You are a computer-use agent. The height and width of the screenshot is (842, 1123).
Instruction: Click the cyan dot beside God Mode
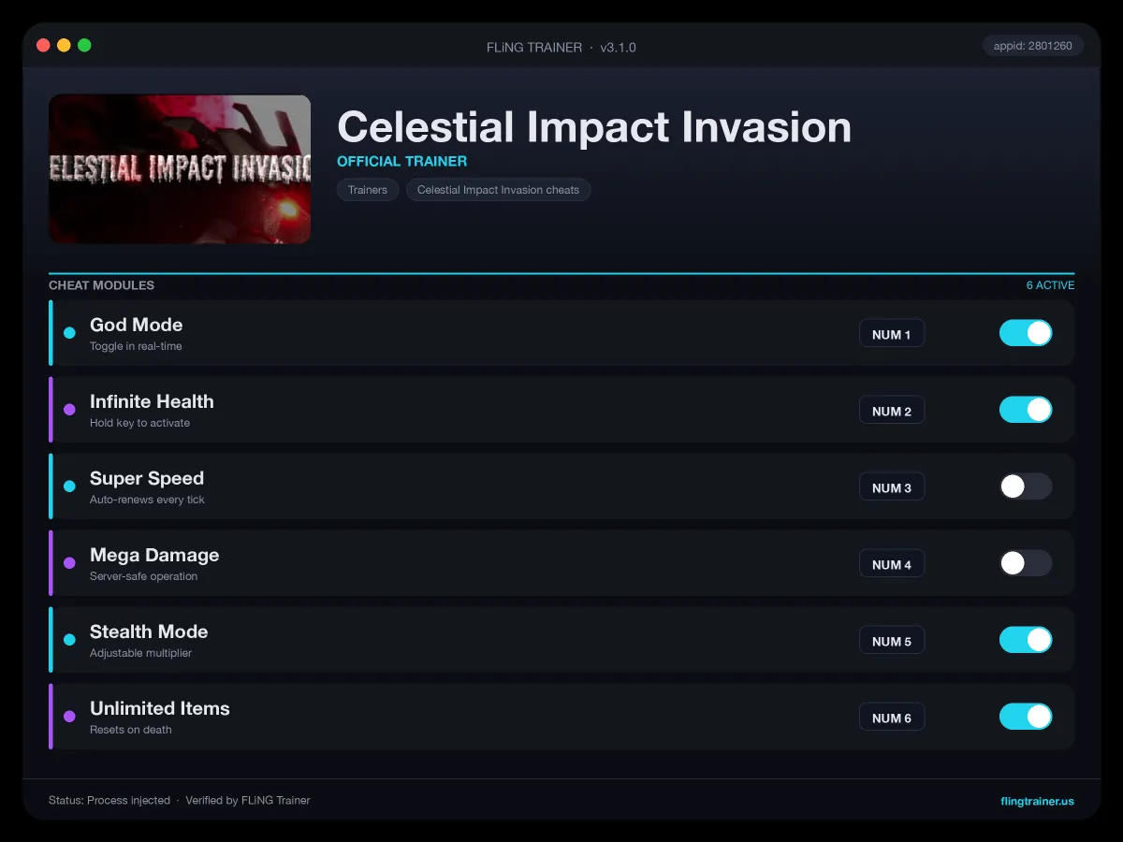[69, 333]
